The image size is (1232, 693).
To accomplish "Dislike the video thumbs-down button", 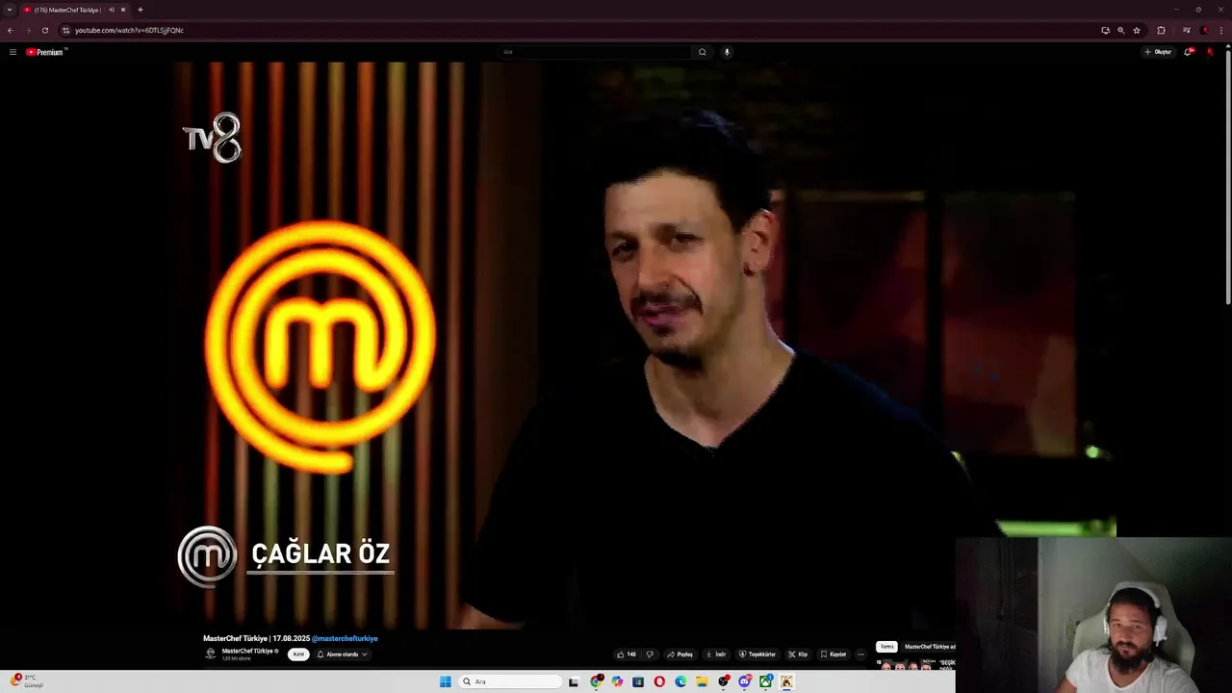I will [650, 654].
